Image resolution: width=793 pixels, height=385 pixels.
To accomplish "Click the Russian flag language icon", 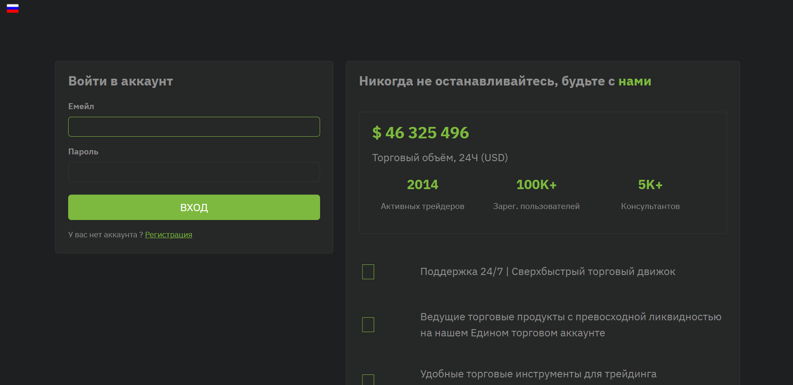I will (x=13, y=8).
